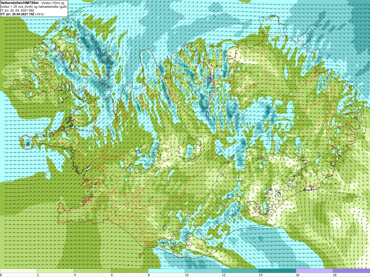Select the dark teal 14–16 legend swatch

[x=277, y=271]
